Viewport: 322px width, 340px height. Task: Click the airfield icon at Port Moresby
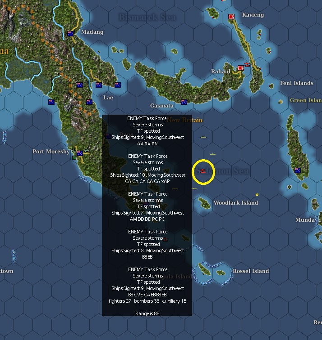87,150
